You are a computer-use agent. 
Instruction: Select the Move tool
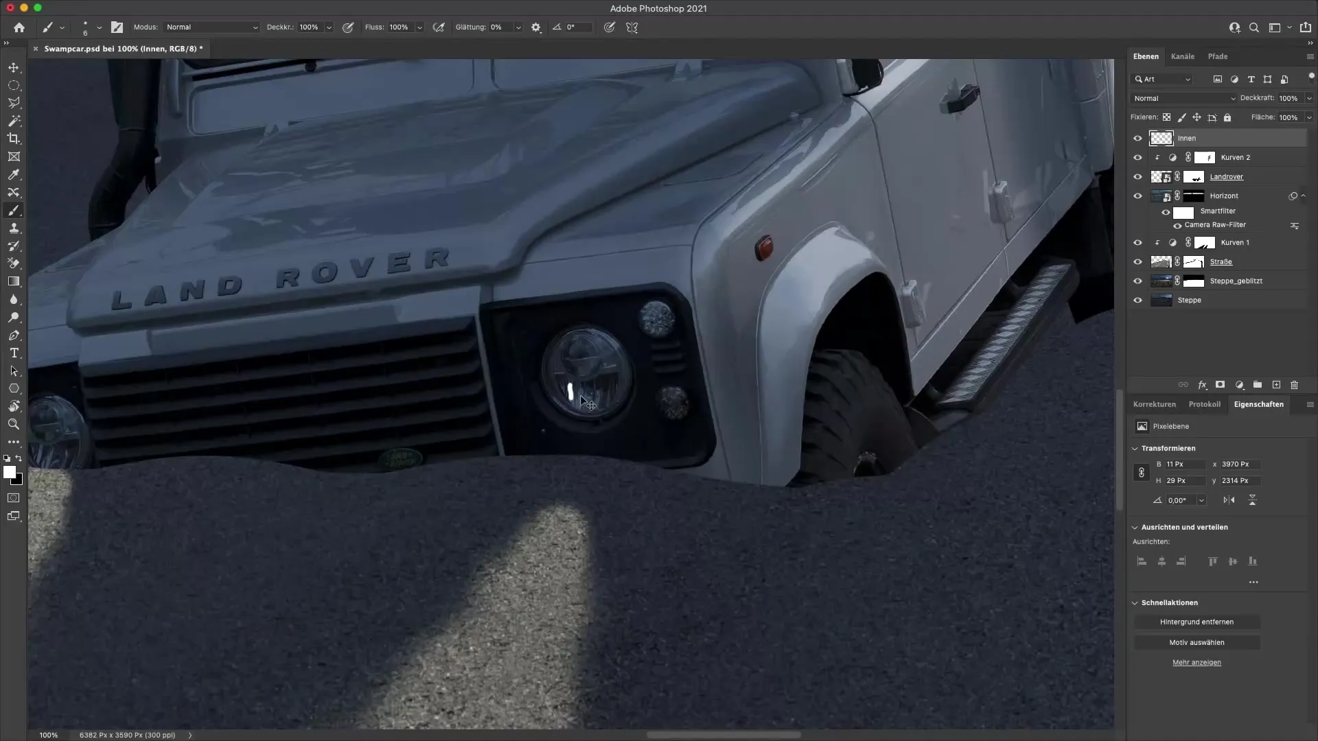(x=14, y=67)
